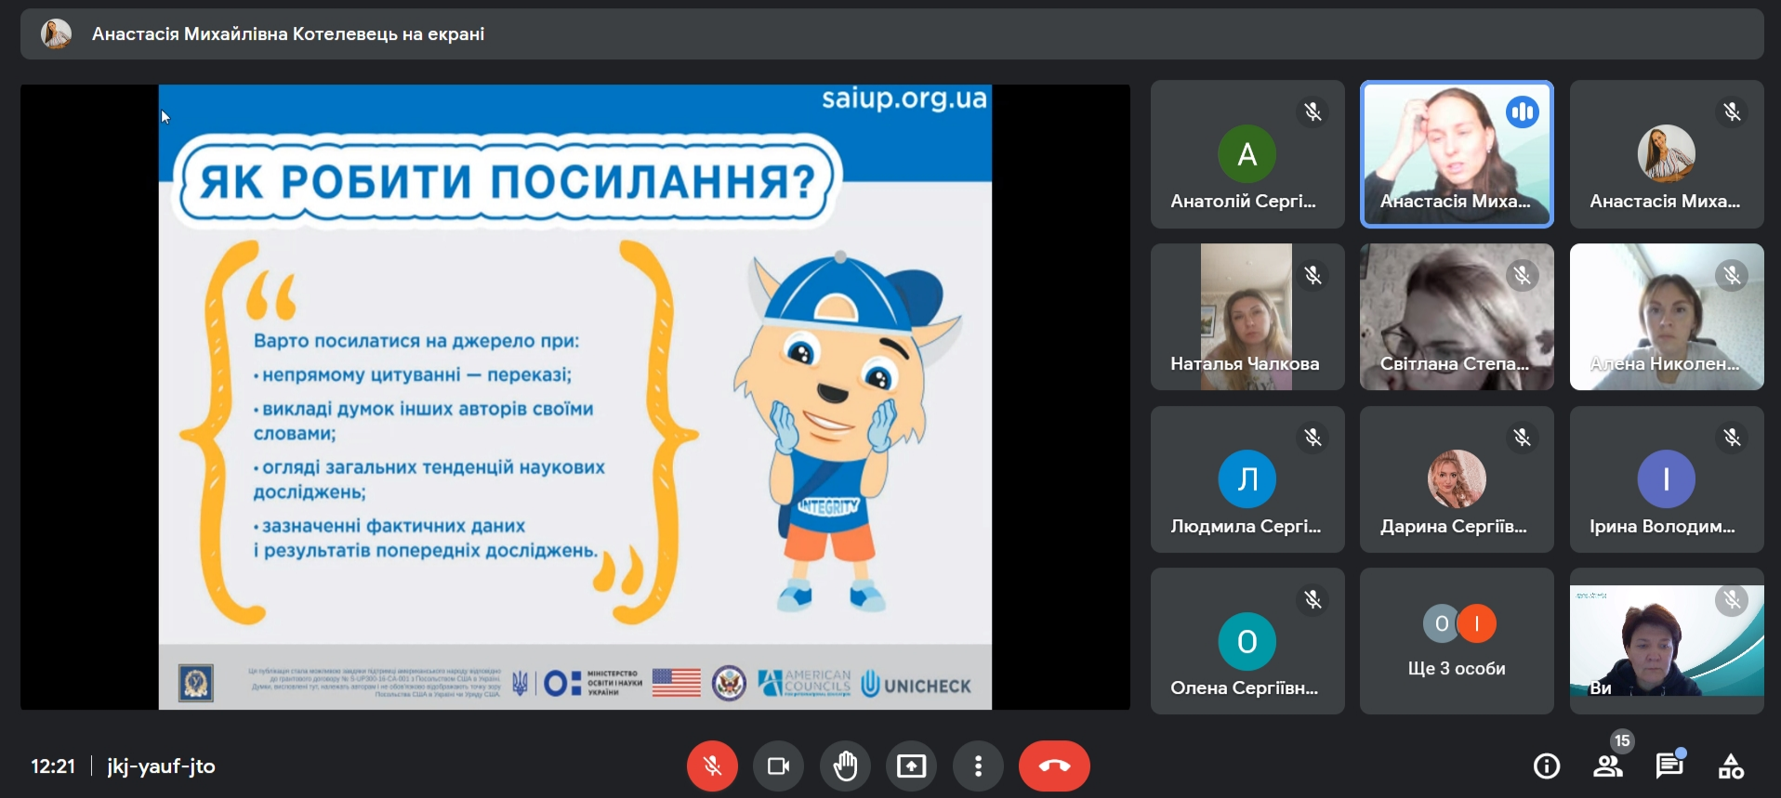Toggle the camera on or off

pyautogui.click(x=778, y=766)
